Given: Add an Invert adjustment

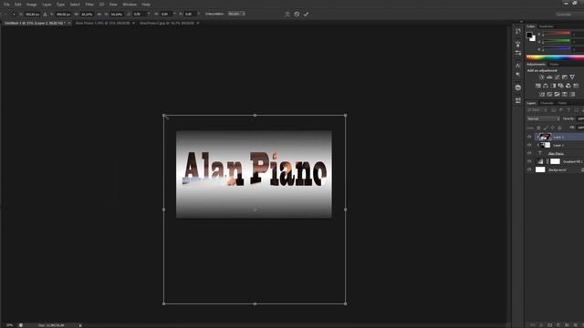Looking at the screenshot, I should pyautogui.click(x=542, y=95).
